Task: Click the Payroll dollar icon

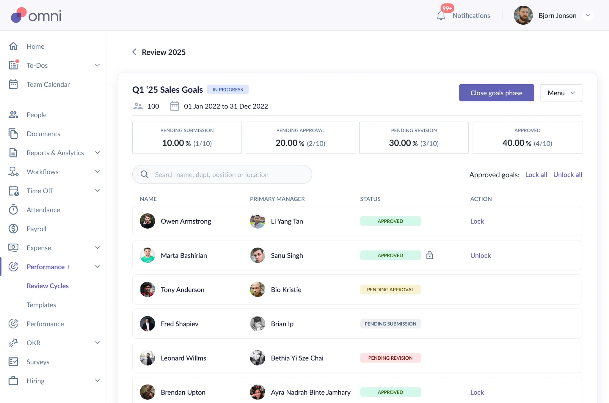Action: pyautogui.click(x=13, y=229)
